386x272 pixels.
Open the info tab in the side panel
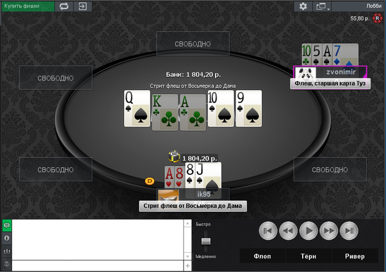7,238
